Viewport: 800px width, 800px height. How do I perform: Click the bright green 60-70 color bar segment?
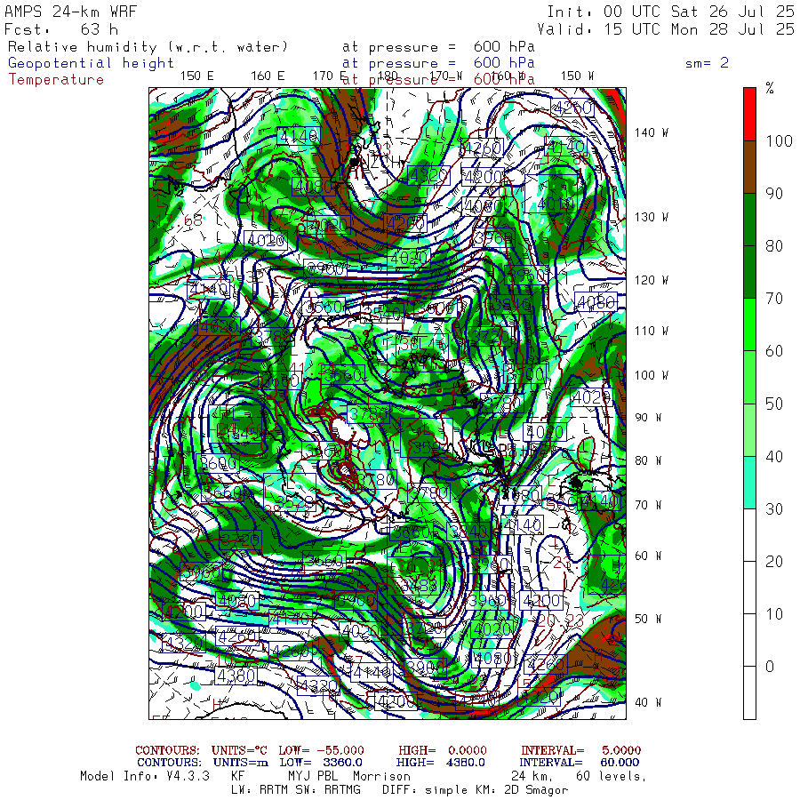click(x=749, y=324)
